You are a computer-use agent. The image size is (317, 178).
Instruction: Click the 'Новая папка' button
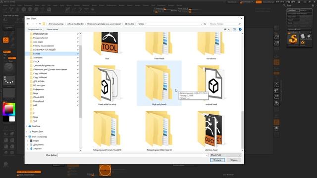click(x=53, y=30)
